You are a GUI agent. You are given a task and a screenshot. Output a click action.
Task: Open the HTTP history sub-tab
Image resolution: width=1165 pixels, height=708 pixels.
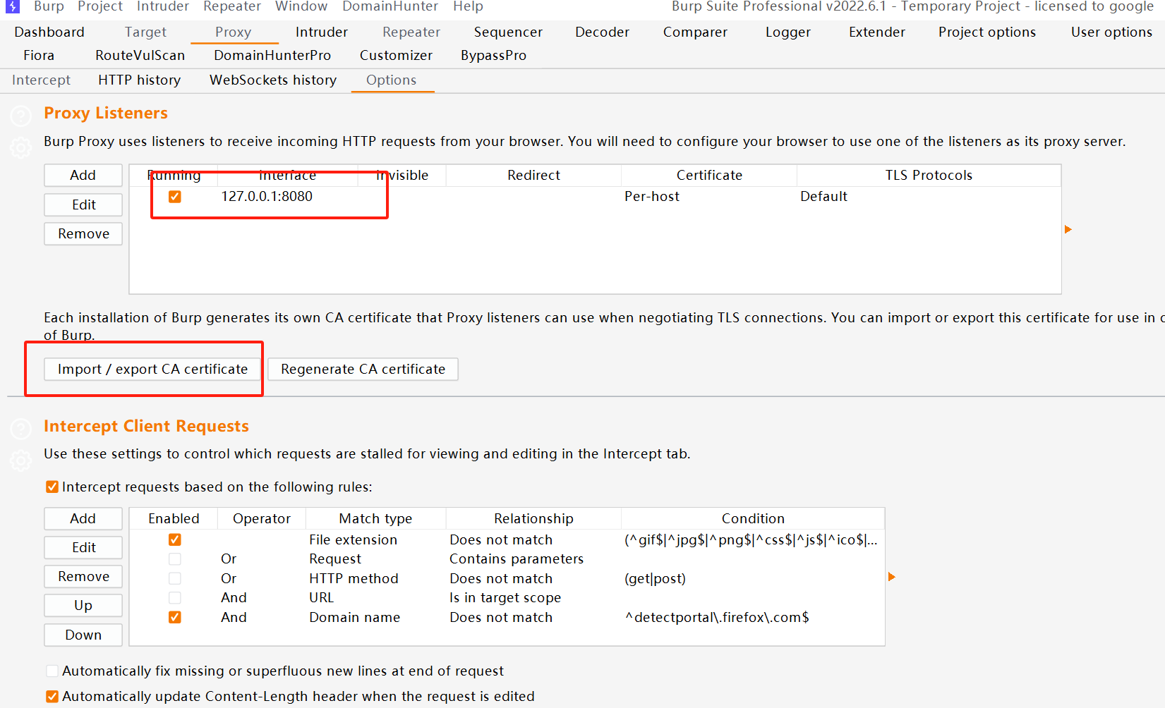139,80
